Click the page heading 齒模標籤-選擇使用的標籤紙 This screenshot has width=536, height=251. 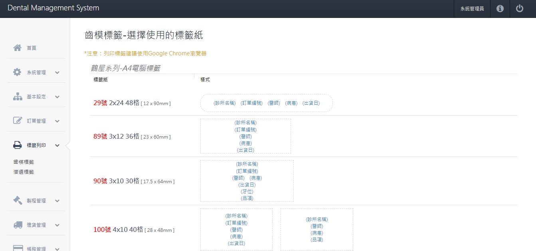tap(144, 35)
